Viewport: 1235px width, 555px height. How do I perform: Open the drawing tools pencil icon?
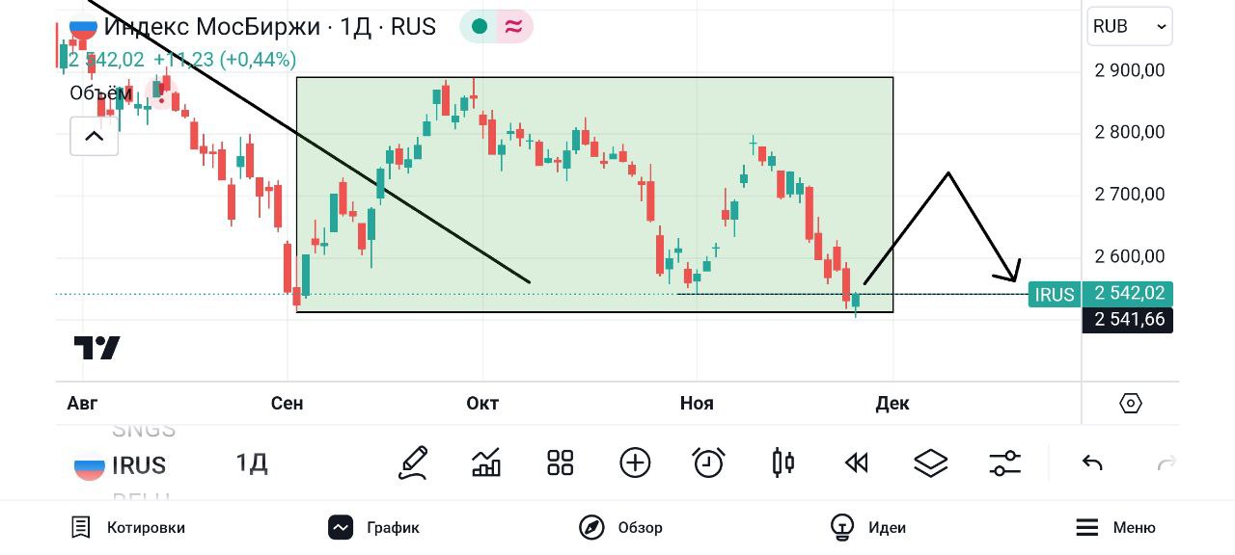coord(413,463)
